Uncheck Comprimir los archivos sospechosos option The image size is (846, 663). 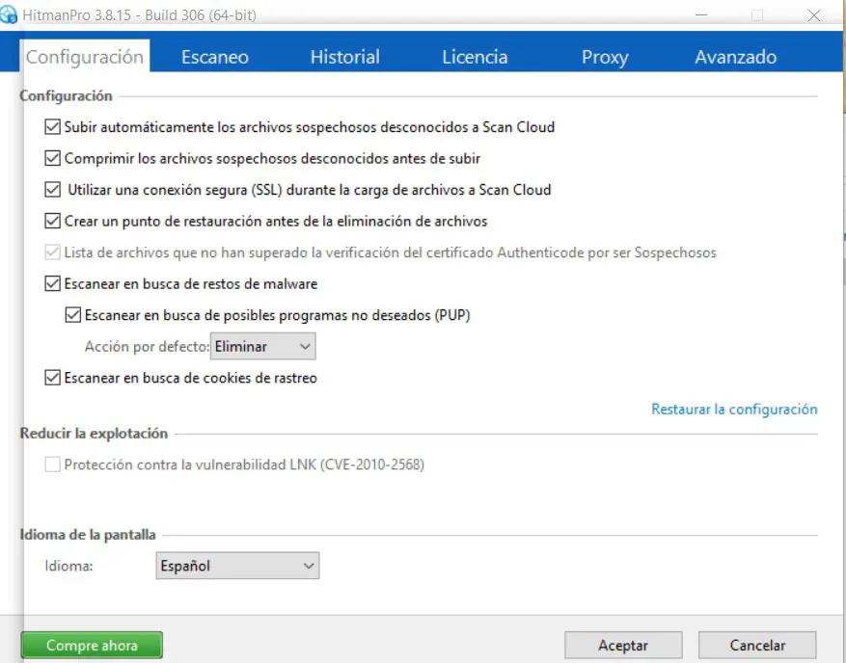(x=53, y=158)
